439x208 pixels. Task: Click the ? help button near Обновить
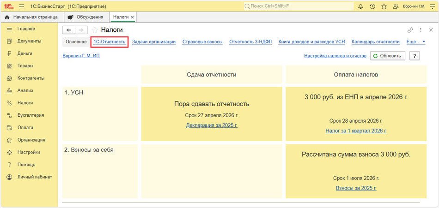coord(415,56)
